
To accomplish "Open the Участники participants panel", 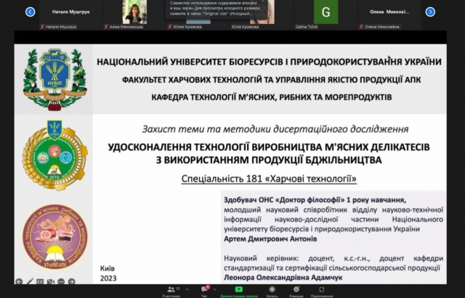I will [171, 291].
